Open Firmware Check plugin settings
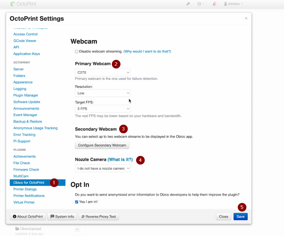The image size is (284, 236). coord(26,169)
